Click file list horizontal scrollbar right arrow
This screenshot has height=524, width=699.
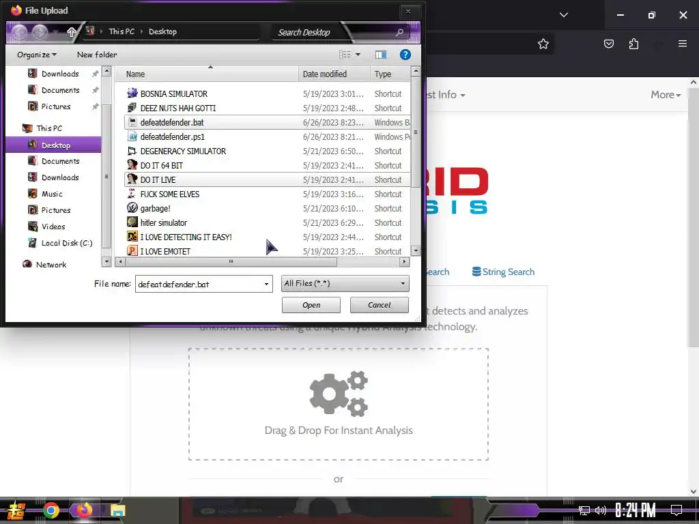tap(404, 261)
